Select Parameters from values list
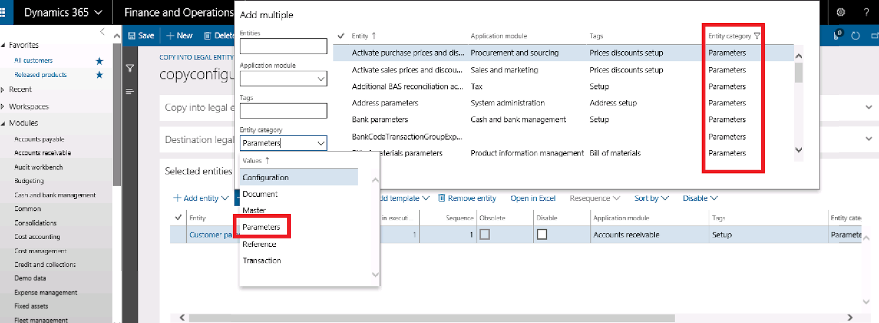This screenshot has height=323, width=879. click(x=262, y=227)
